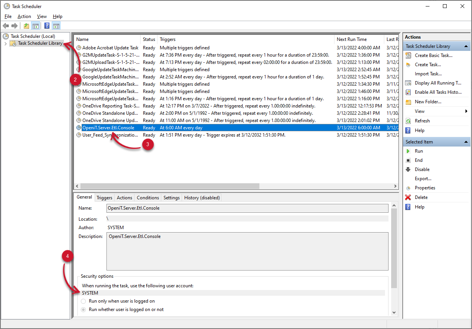The width and height of the screenshot is (472, 329).
Task: Delete the selected task
Action: pyautogui.click(x=420, y=197)
